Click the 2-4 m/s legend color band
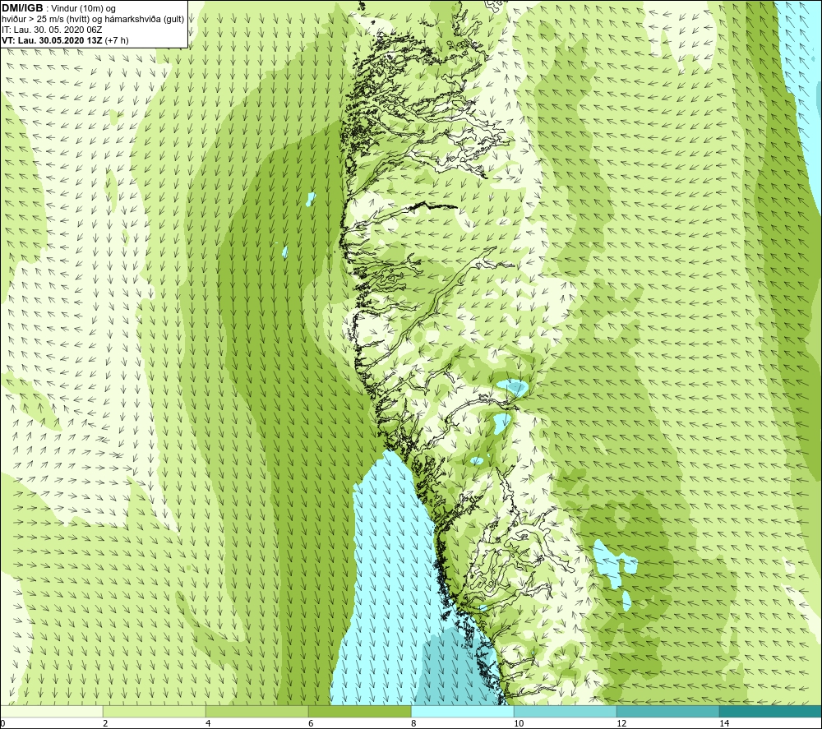 155,712
